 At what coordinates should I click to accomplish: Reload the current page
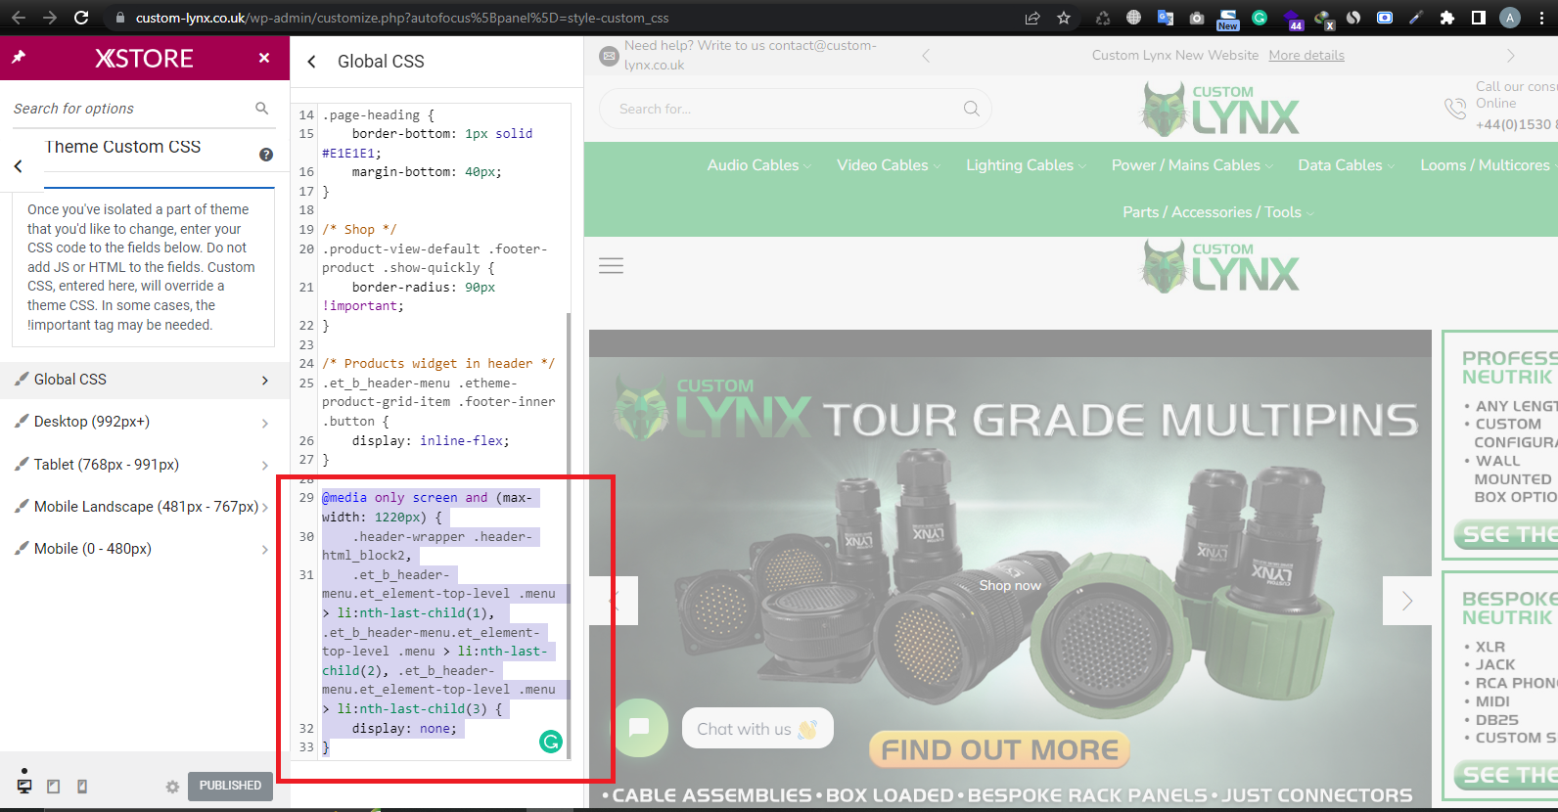(x=81, y=18)
